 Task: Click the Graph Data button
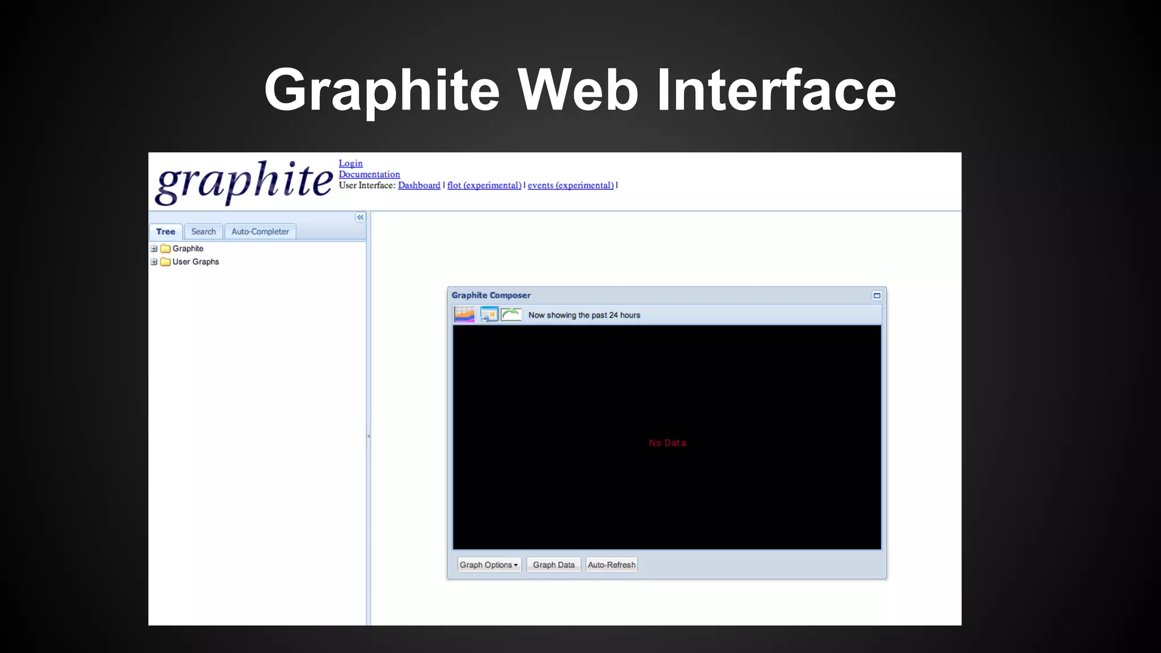click(x=554, y=565)
